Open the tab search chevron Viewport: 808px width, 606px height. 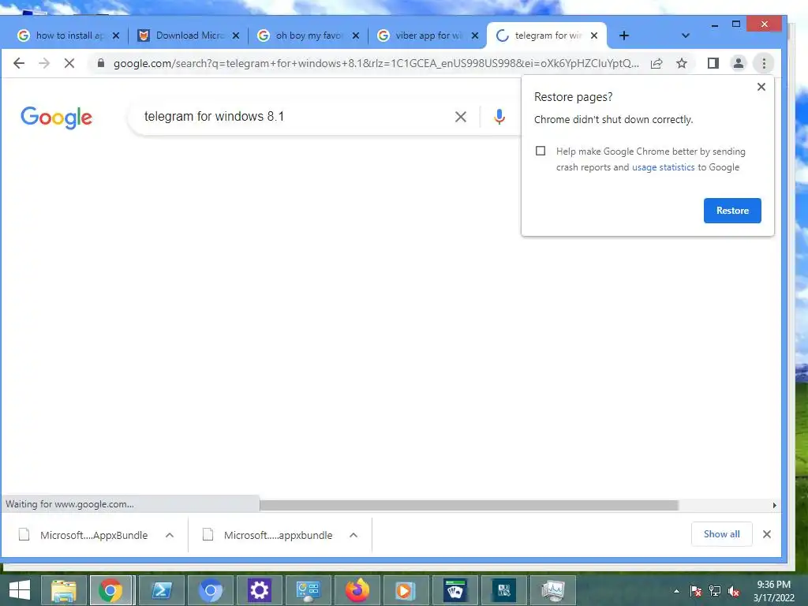pos(685,36)
